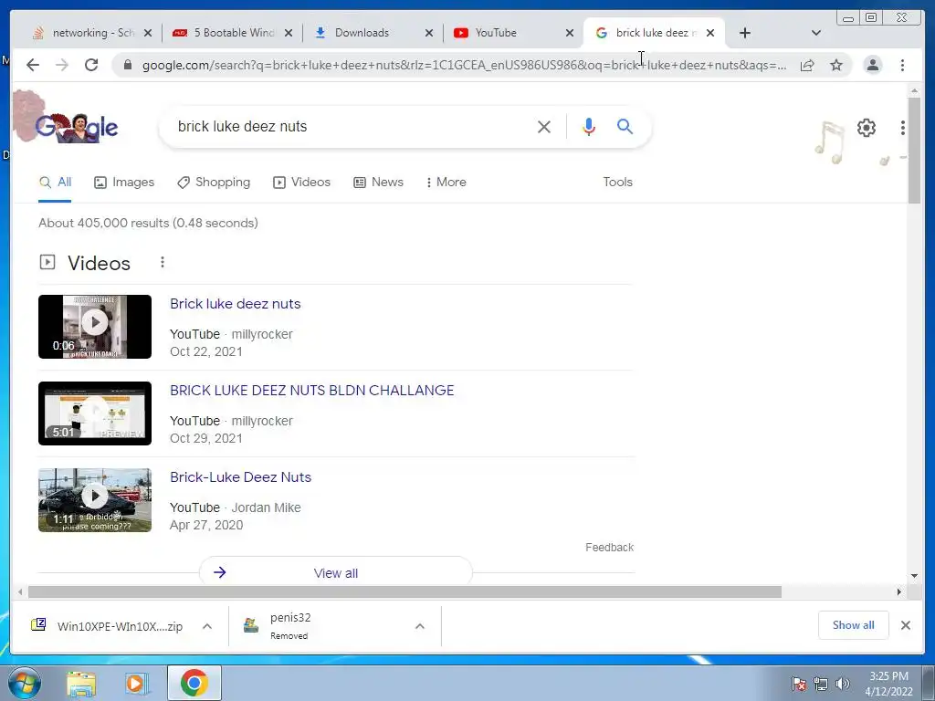Image resolution: width=935 pixels, height=701 pixels.
Task: Open the tab search chevron
Action: coord(816,33)
